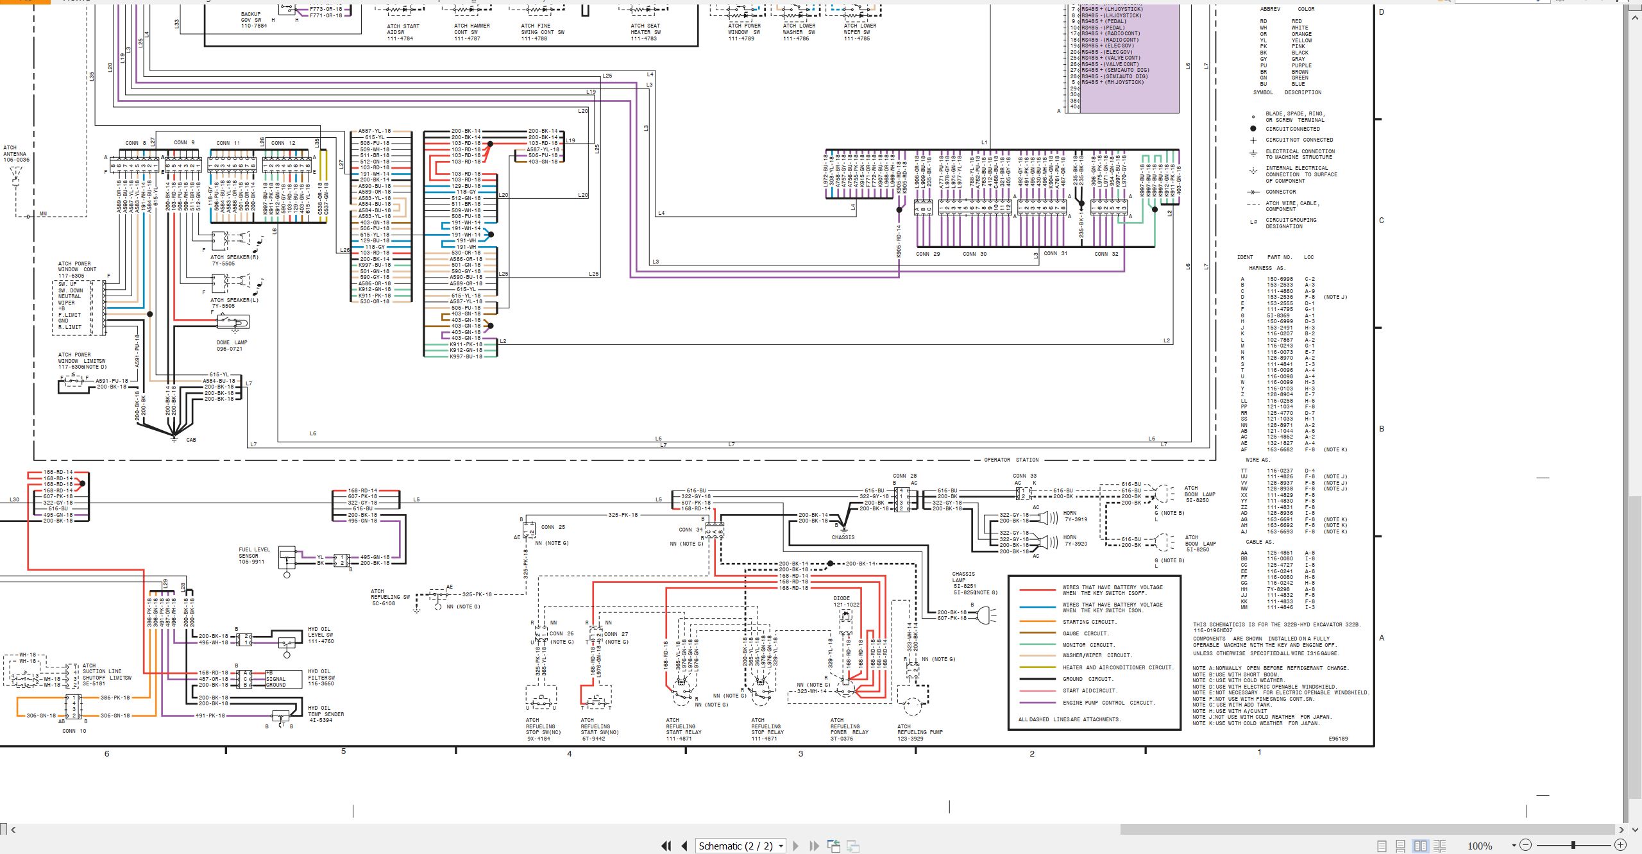Click the 'DIODE 121-1022' label
The image size is (1642, 854).
coord(847,601)
